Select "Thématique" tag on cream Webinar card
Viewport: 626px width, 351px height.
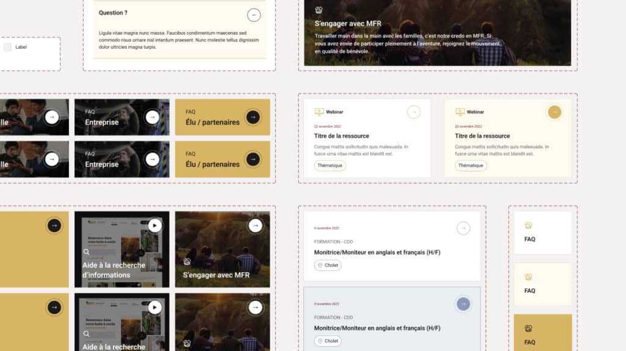click(x=471, y=165)
